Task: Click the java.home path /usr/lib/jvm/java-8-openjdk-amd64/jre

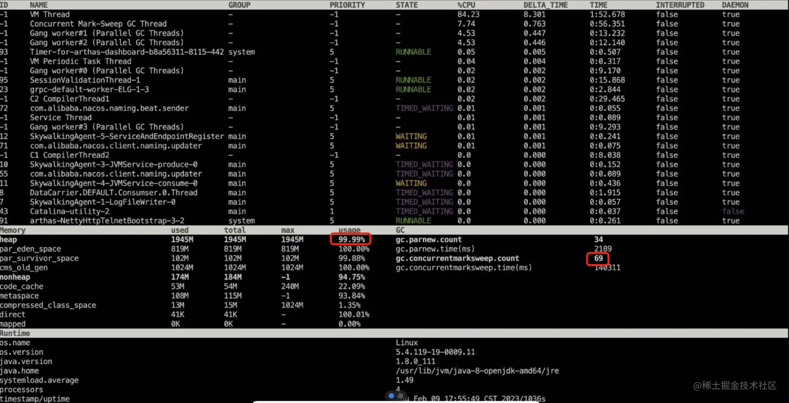Action: pos(477,371)
